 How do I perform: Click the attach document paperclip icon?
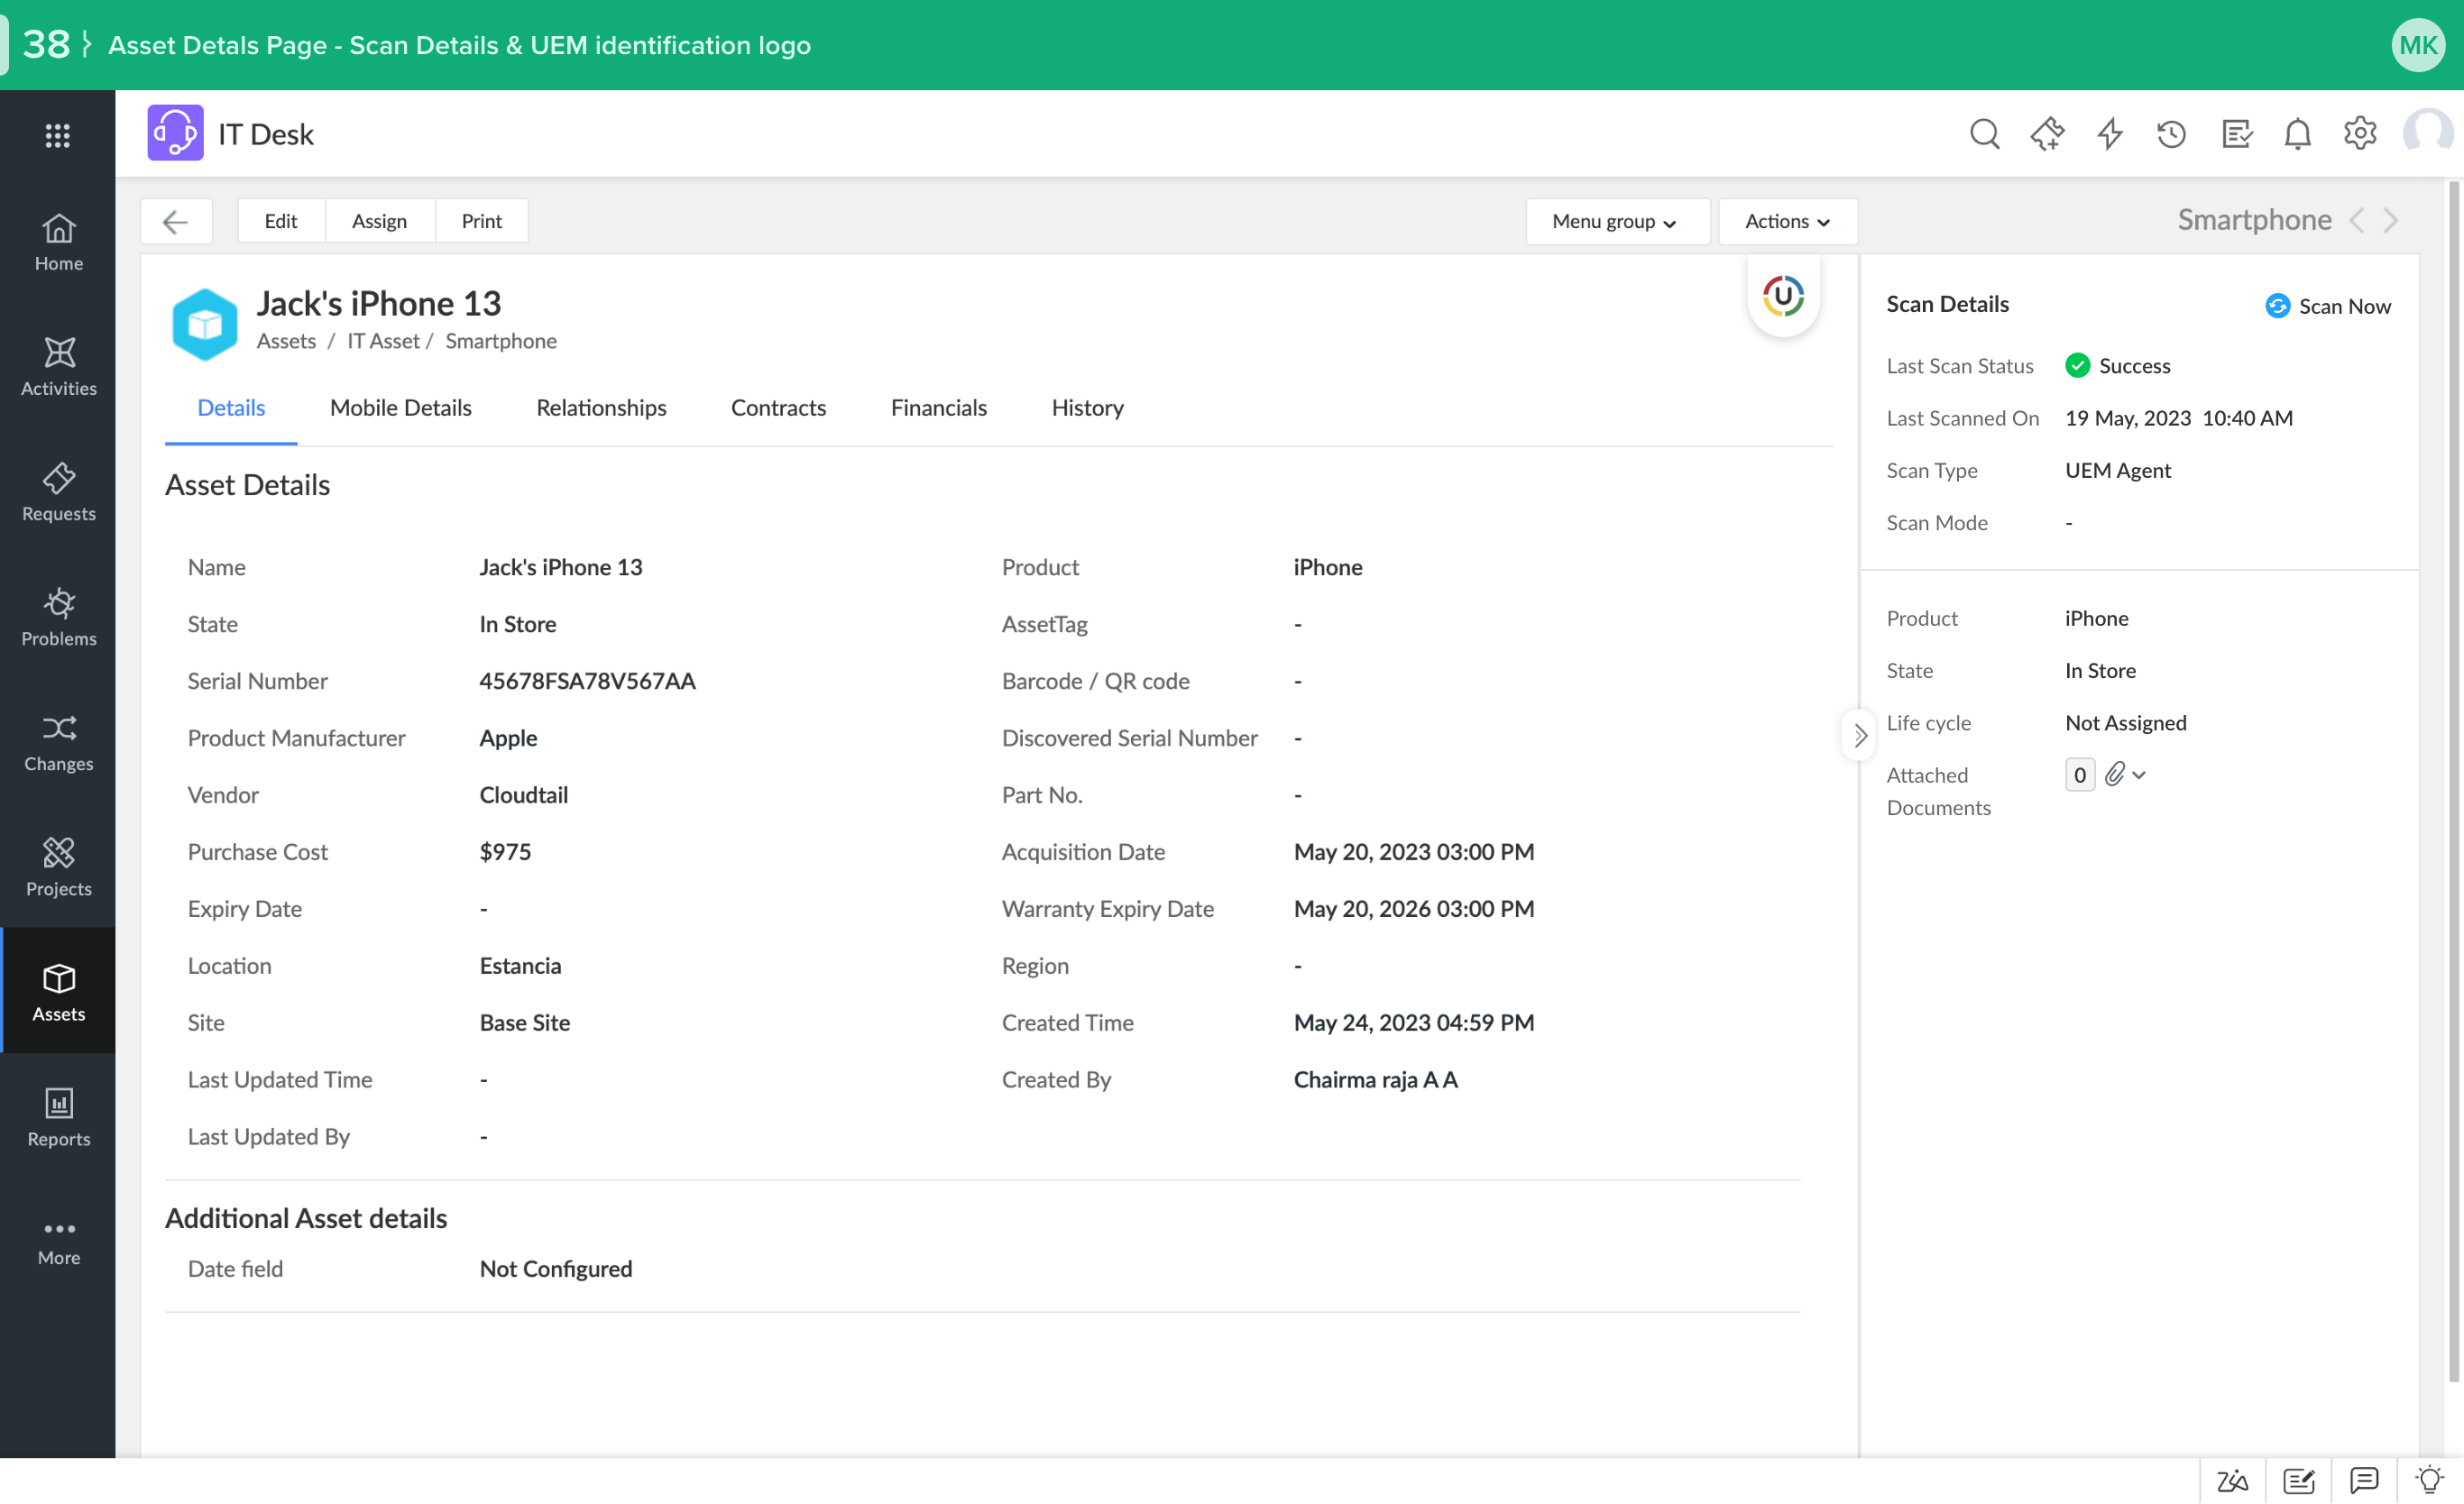(x=2114, y=775)
